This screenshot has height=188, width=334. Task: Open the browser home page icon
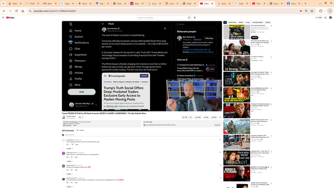pyautogui.click(x=23, y=11)
